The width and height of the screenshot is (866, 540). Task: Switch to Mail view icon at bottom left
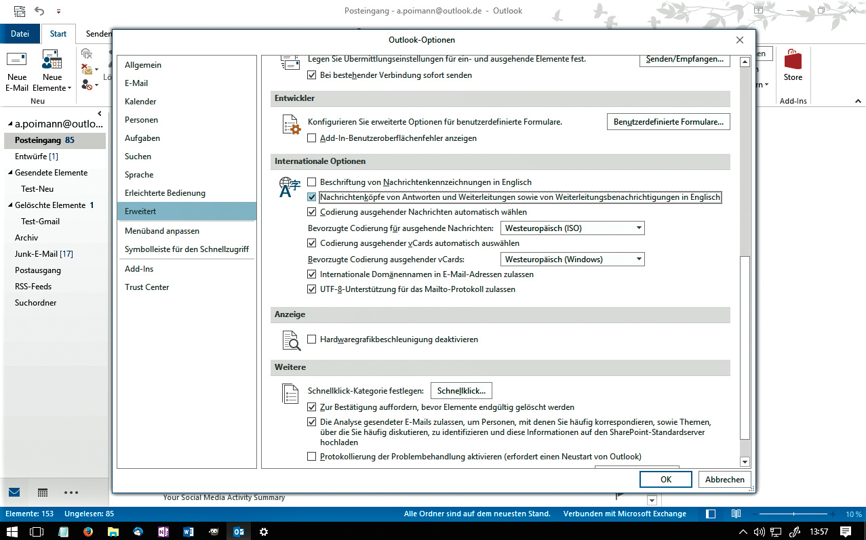coord(14,493)
